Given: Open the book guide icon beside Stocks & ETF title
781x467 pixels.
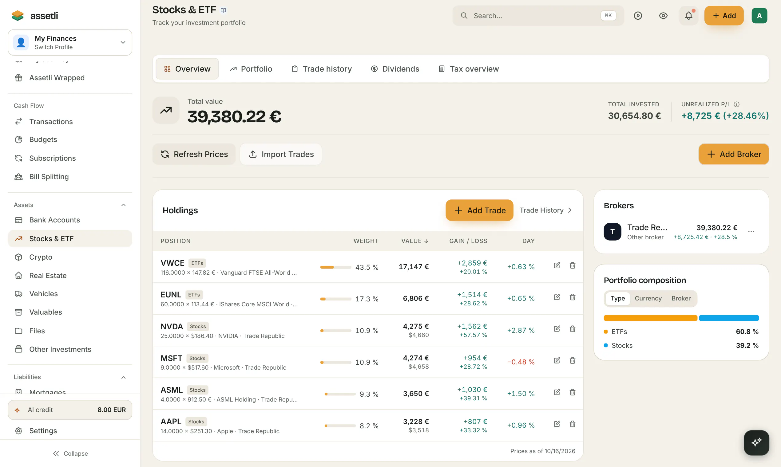Looking at the screenshot, I should pos(223,10).
